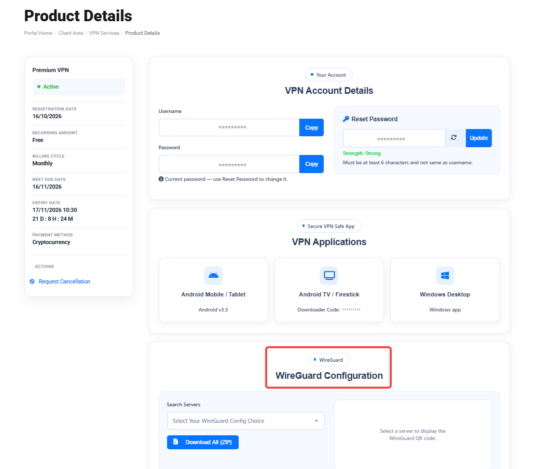Image resolution: width=537 pixels, height=469 pixels.
Task: Click the VPN Account Details heading
Action: pyautogui.click(x=329, y=91)
